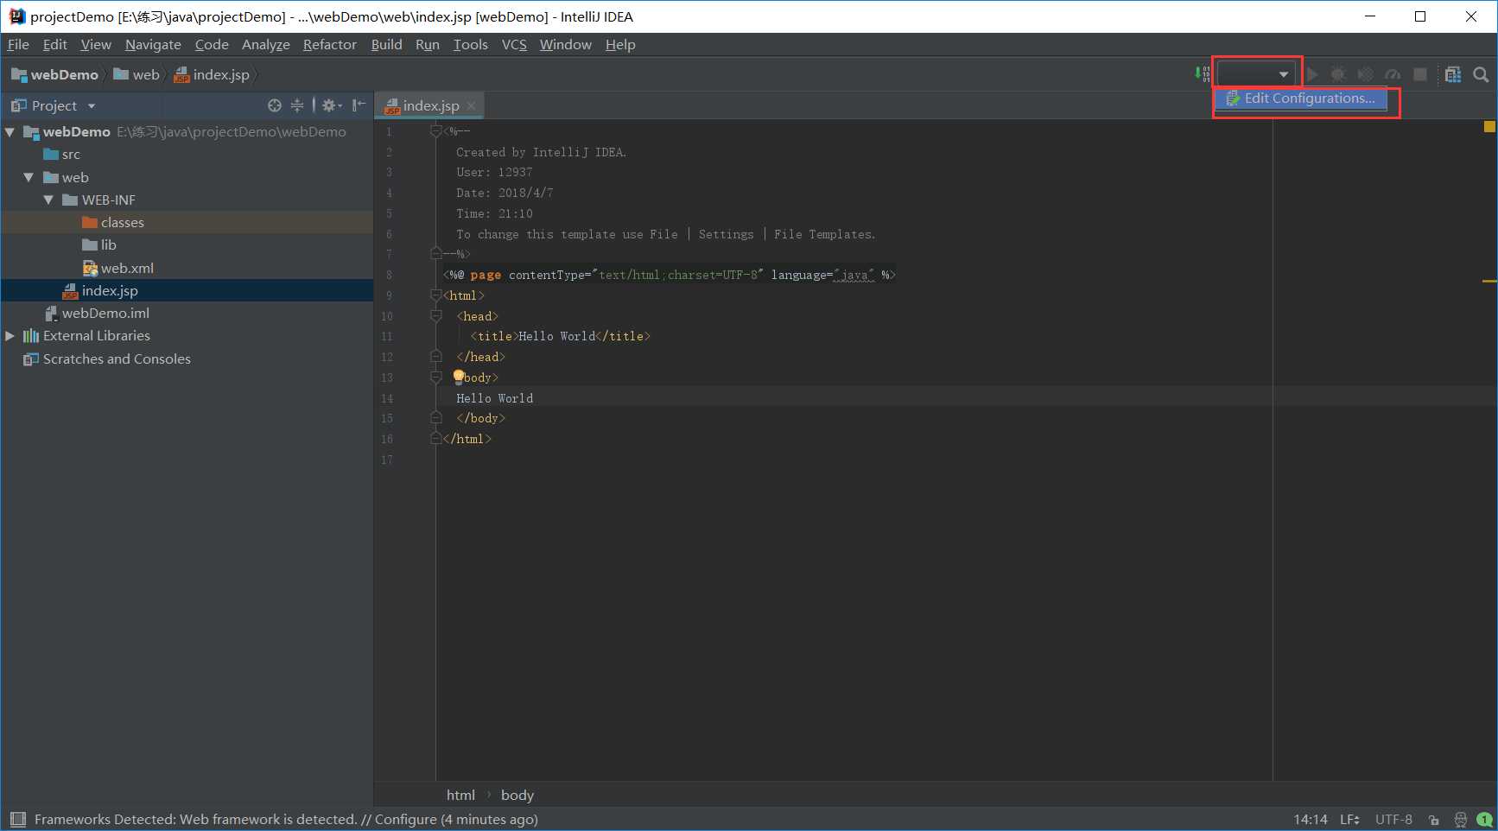Image resolution: width=1498 pixels, height=831 pixels.
Task: Click the error stripe mark near line 8
Action: [1489, 281]
